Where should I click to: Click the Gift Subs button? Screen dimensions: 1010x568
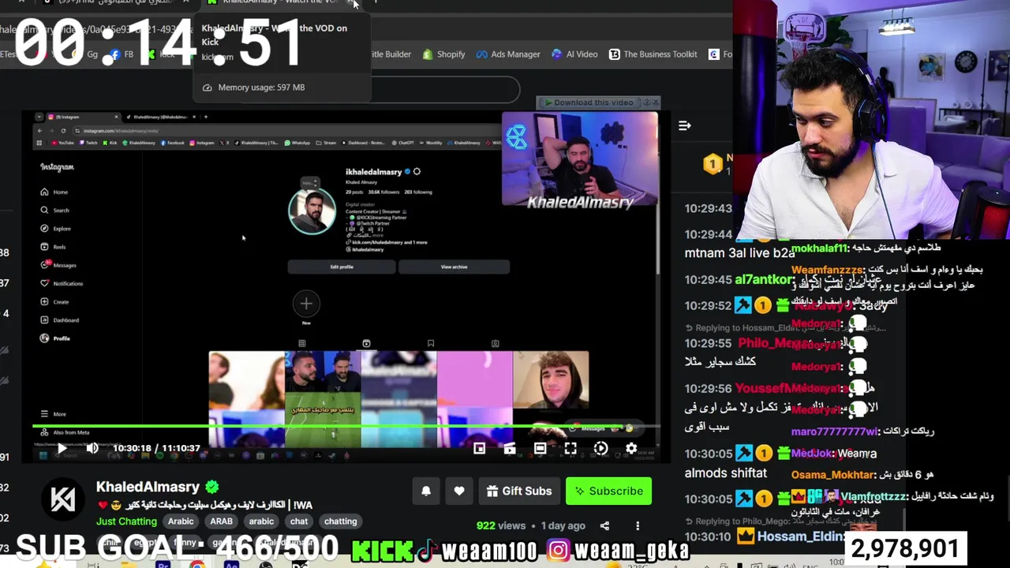tap(519, 491)
